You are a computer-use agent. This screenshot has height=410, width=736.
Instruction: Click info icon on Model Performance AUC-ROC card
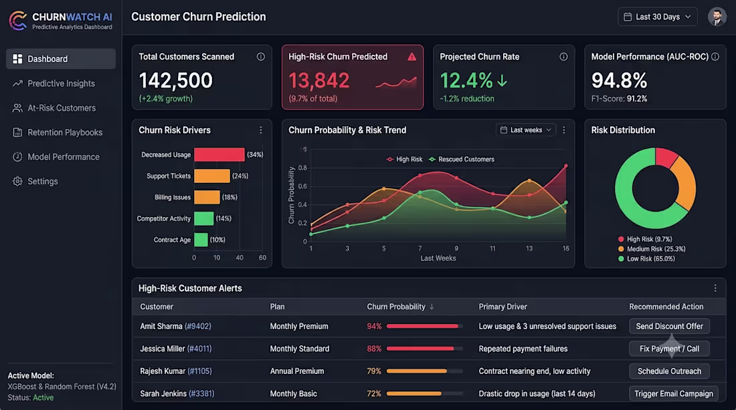pyautogui.click(x=715, y=57)
